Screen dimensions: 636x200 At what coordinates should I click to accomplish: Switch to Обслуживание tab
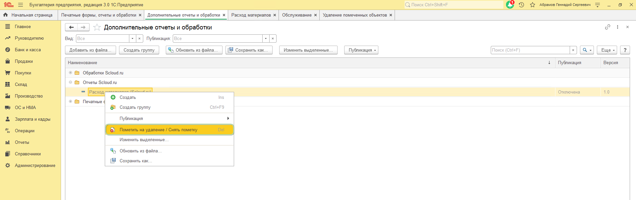297,15
